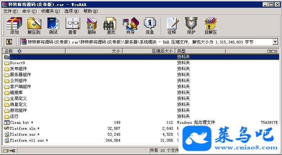Sort by 大小 column header

94,51
